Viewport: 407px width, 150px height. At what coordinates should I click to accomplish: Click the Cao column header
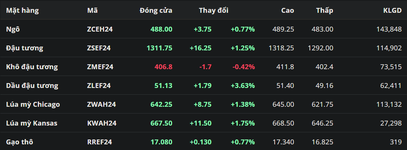click(287, 11)
